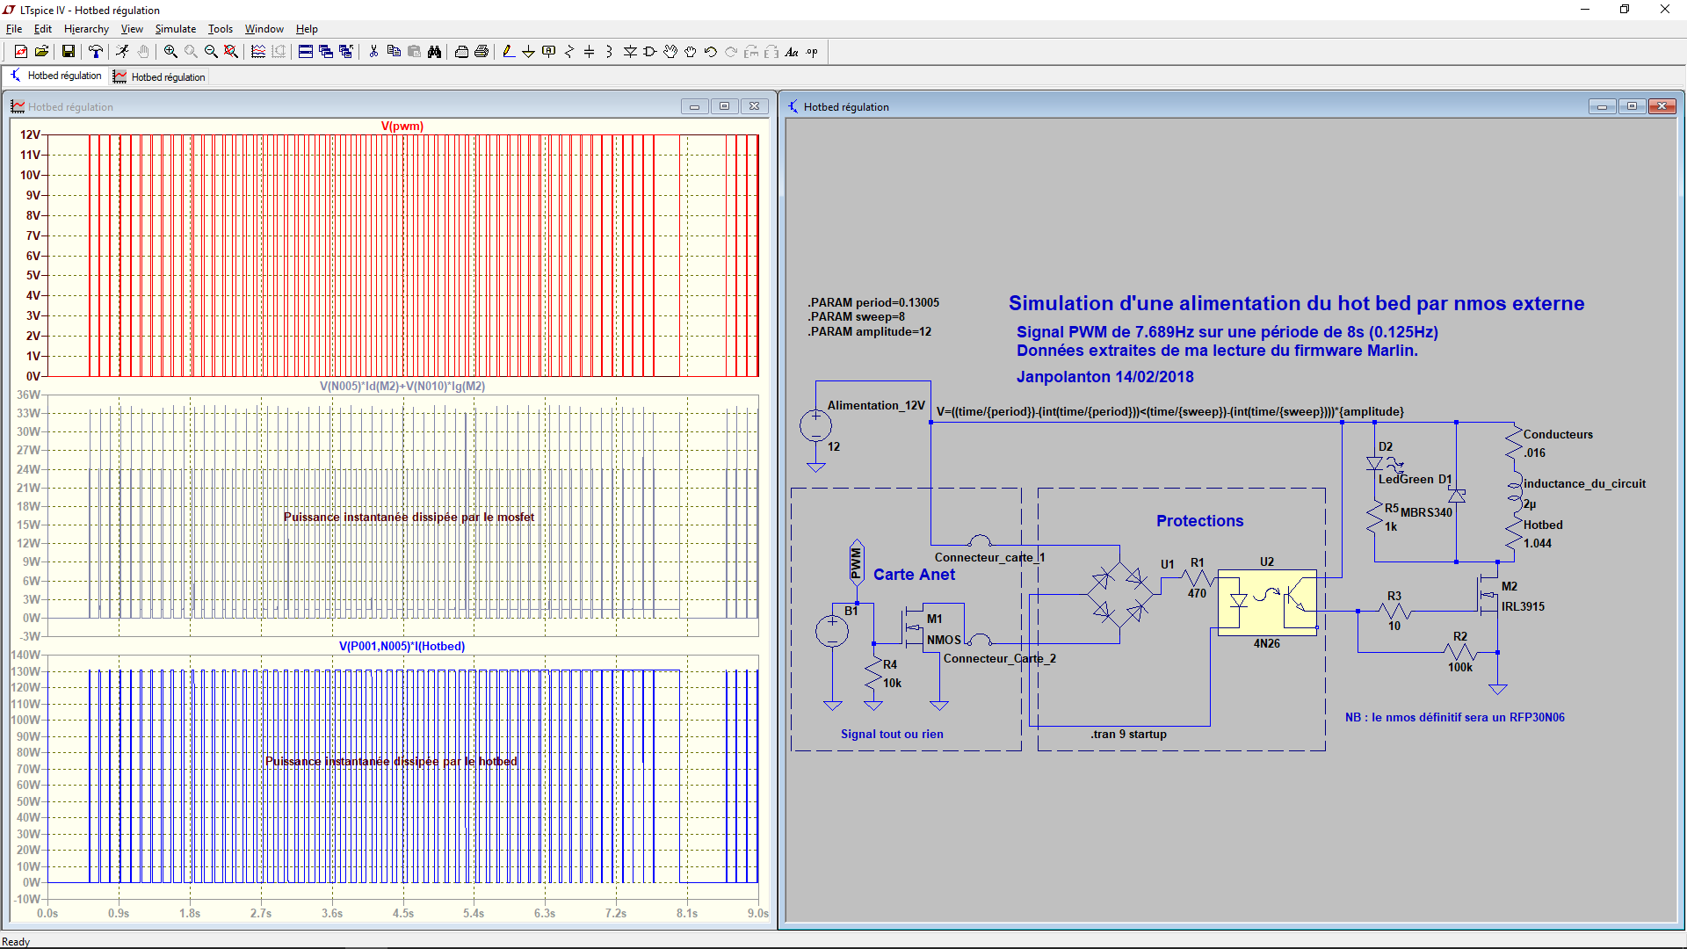
Task: Cascade windows icon in toolbar
Action: click(326, 52)
